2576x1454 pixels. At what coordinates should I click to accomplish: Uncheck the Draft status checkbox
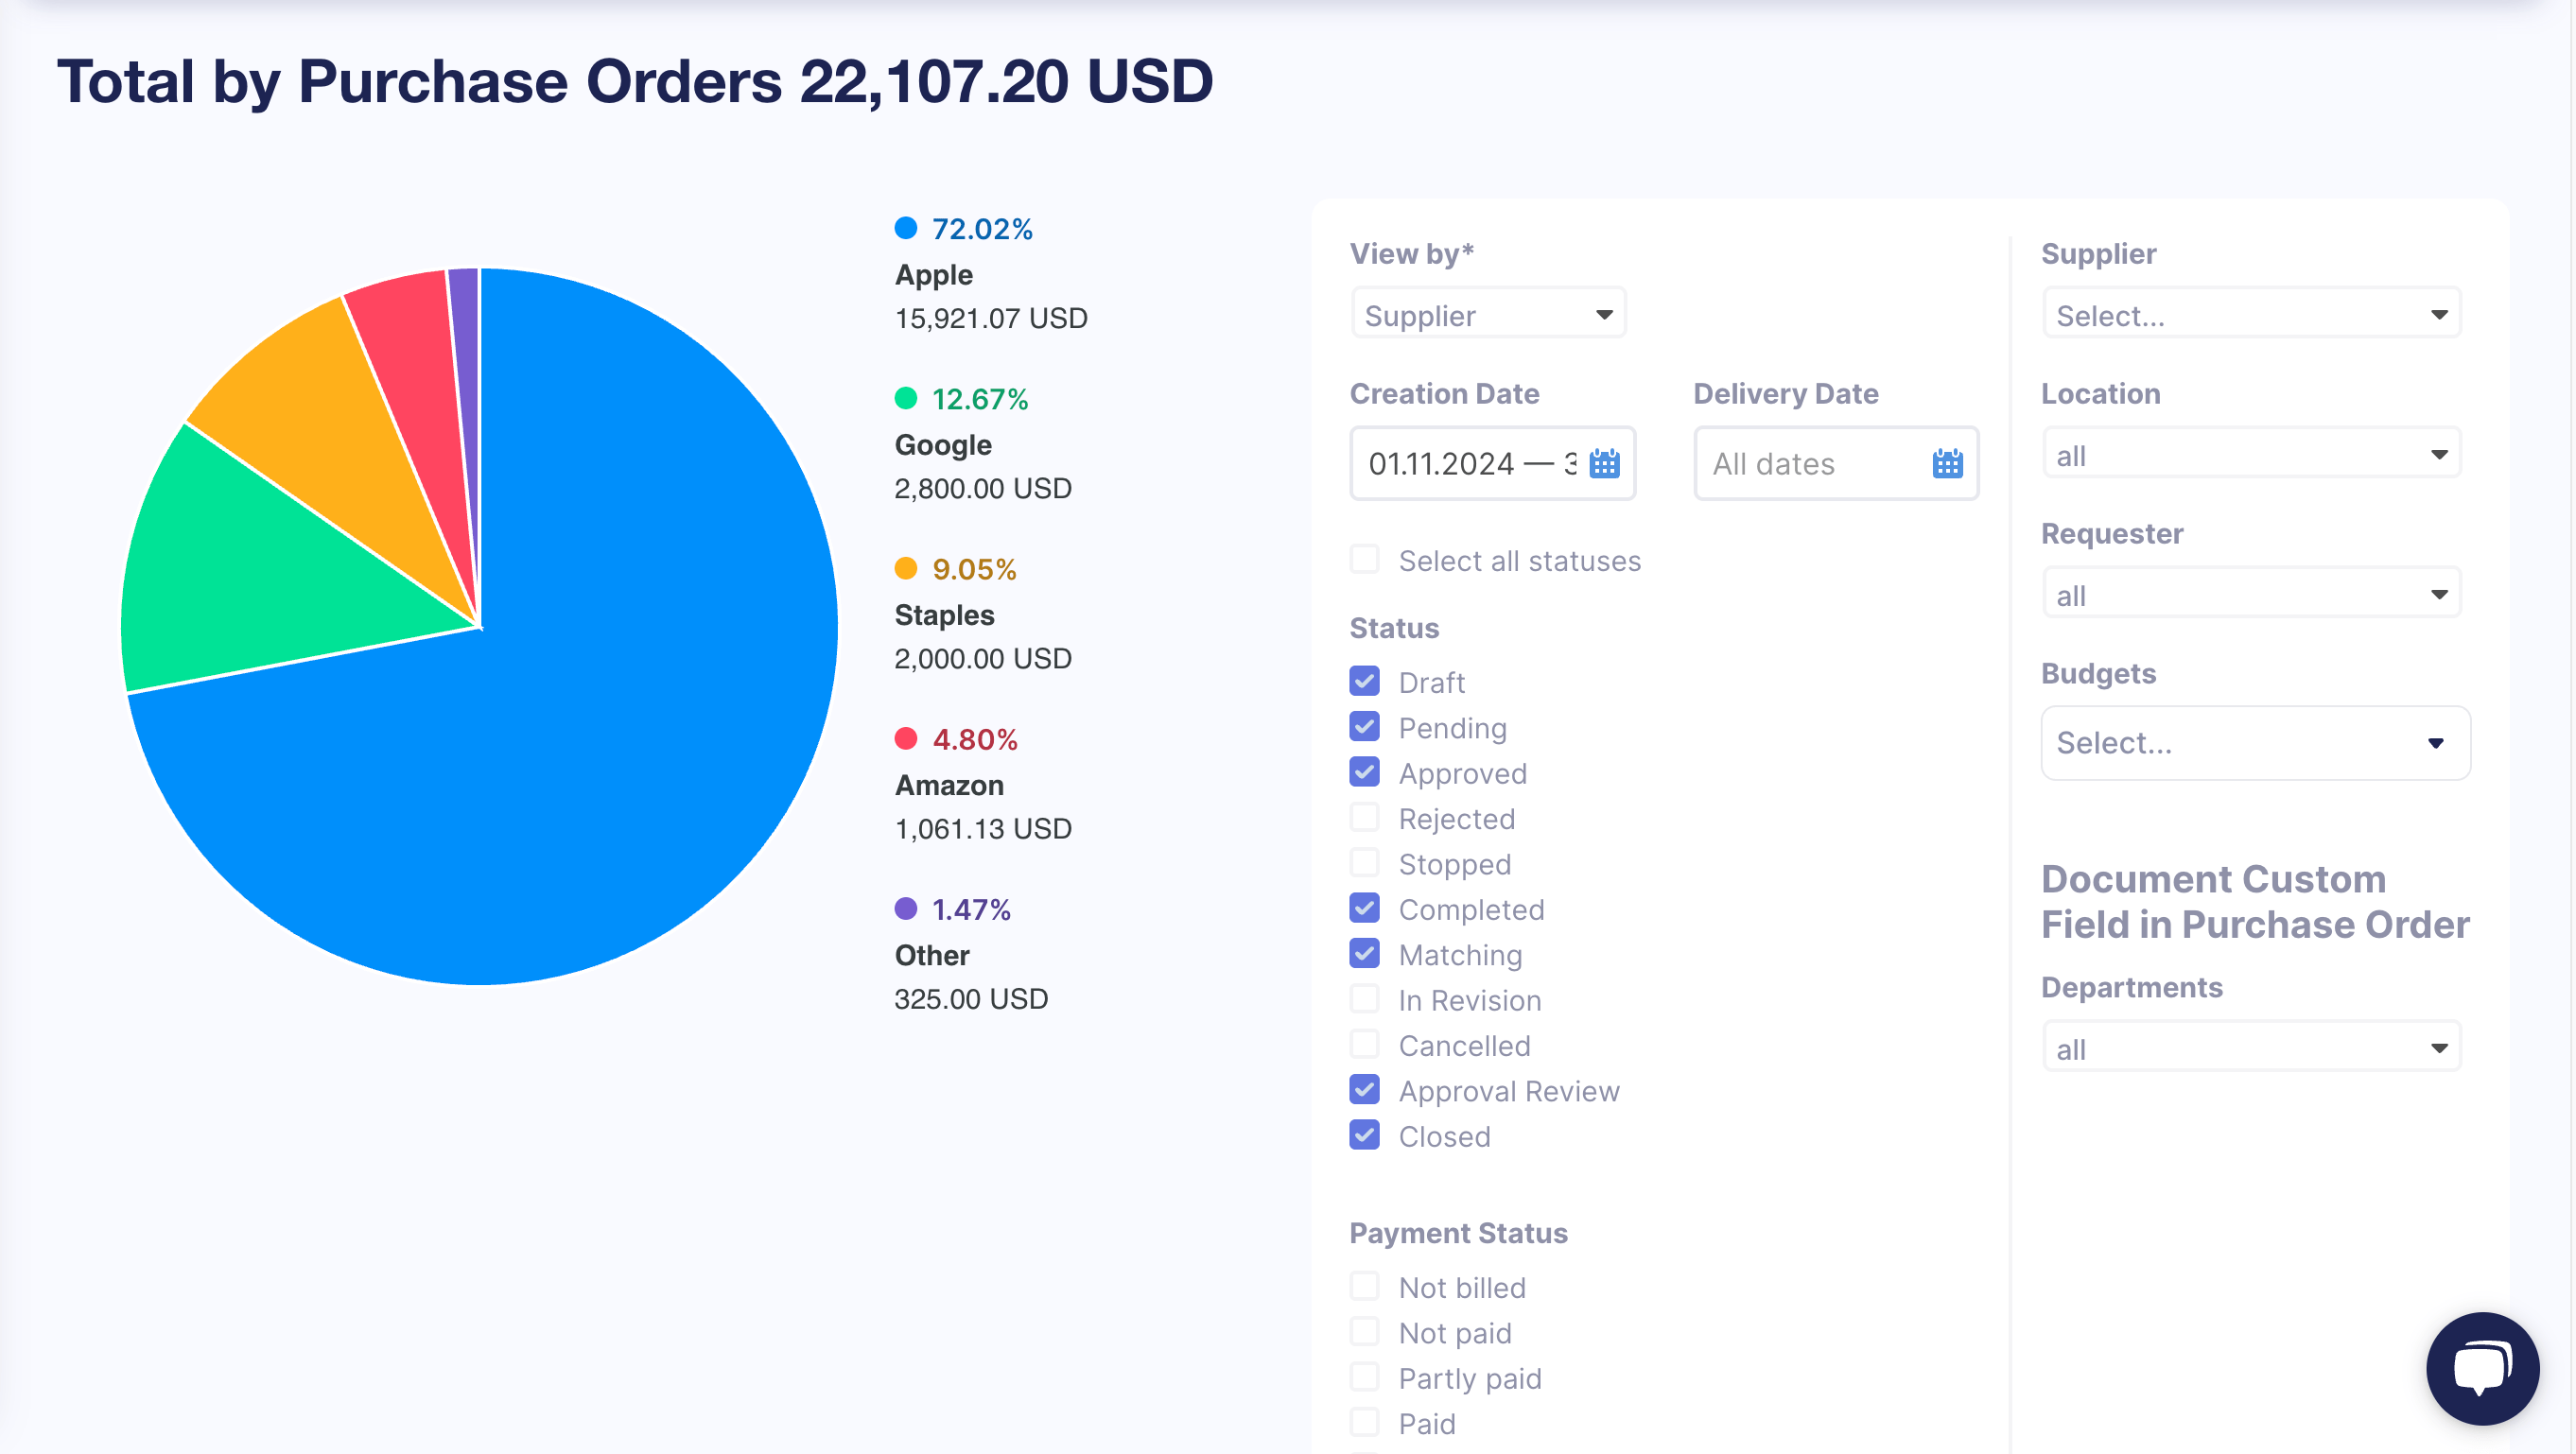pos(1365,681)
